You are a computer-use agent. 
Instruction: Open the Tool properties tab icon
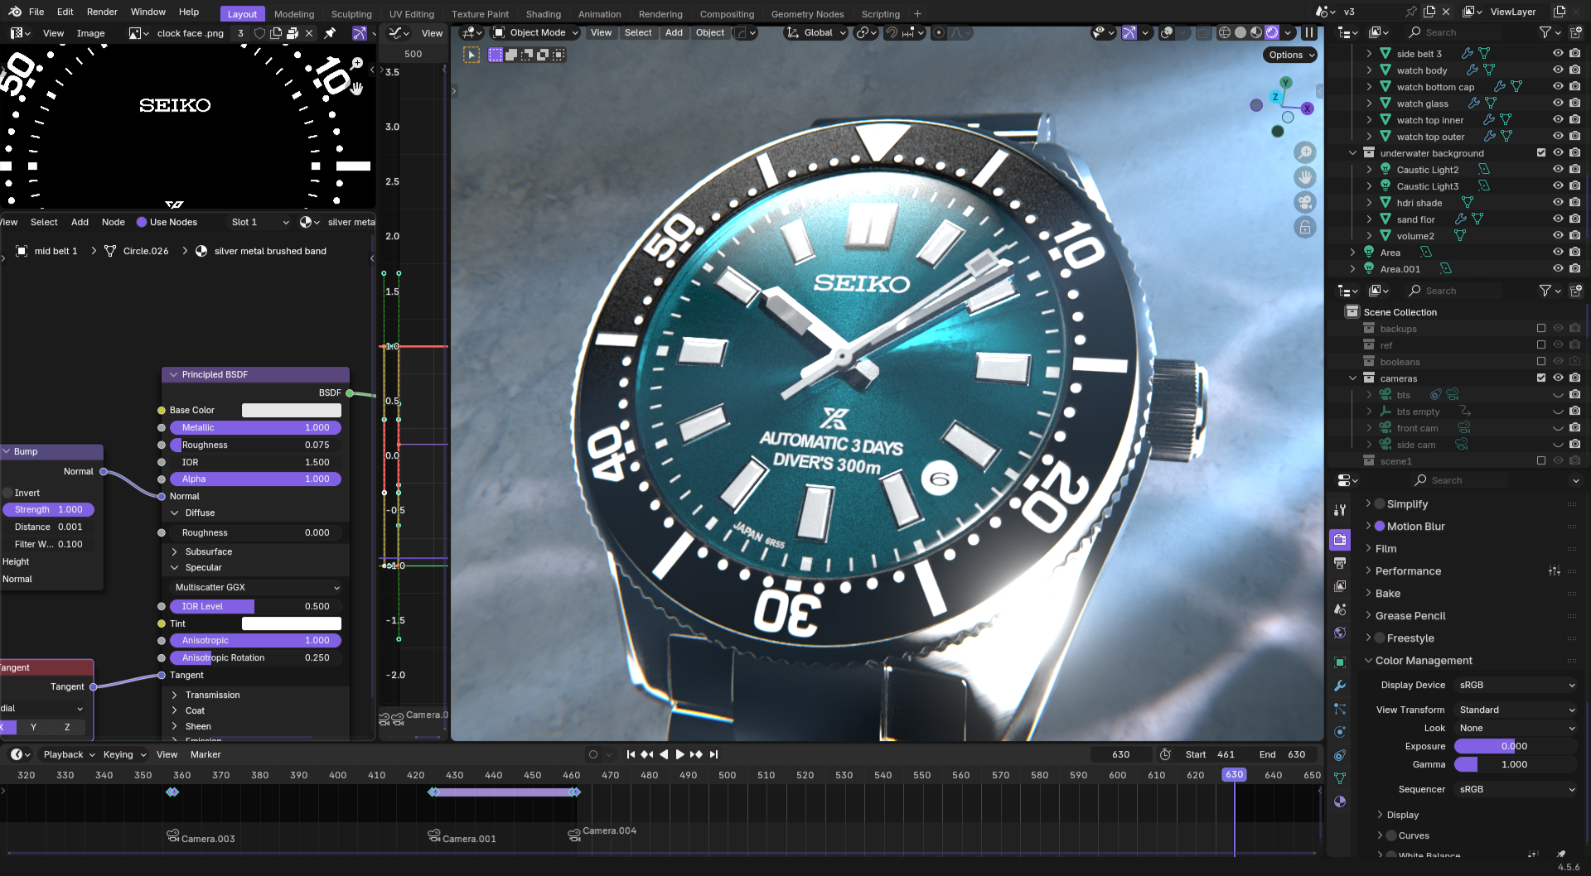1340,510
